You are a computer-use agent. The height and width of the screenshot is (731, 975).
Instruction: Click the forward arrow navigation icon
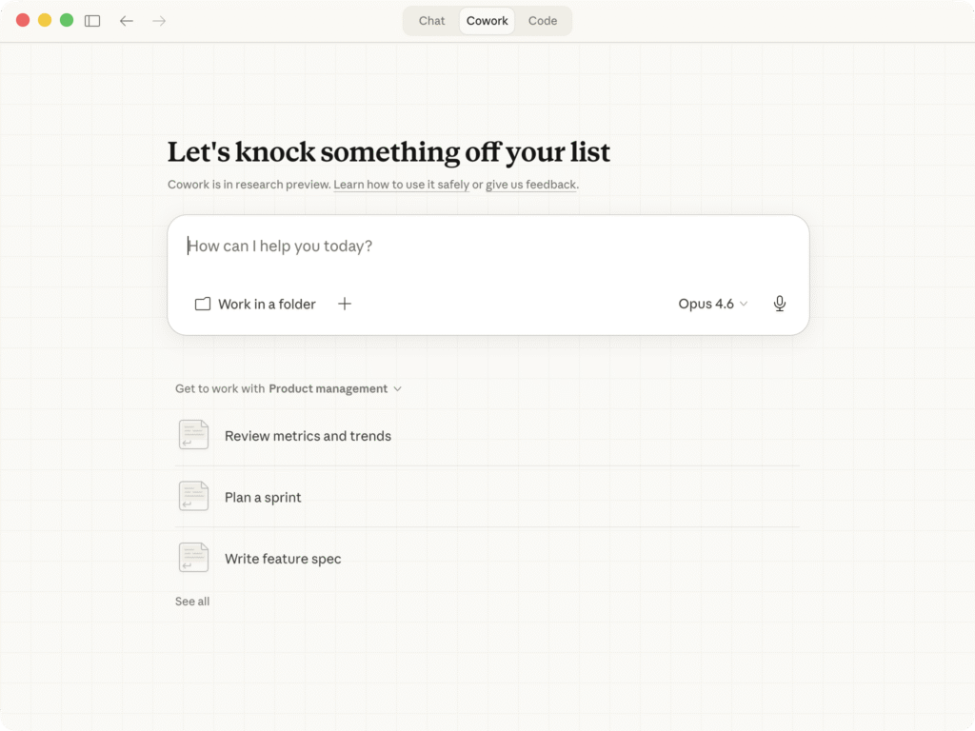click(x=159, y=21)
